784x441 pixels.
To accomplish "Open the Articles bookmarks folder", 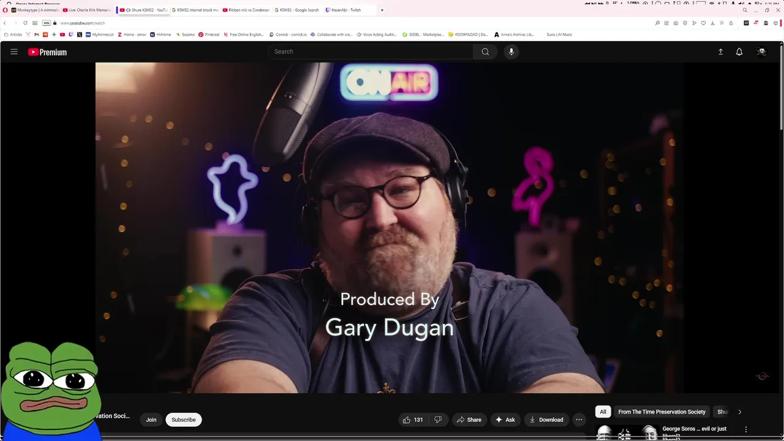I will (x=13, y=35).
